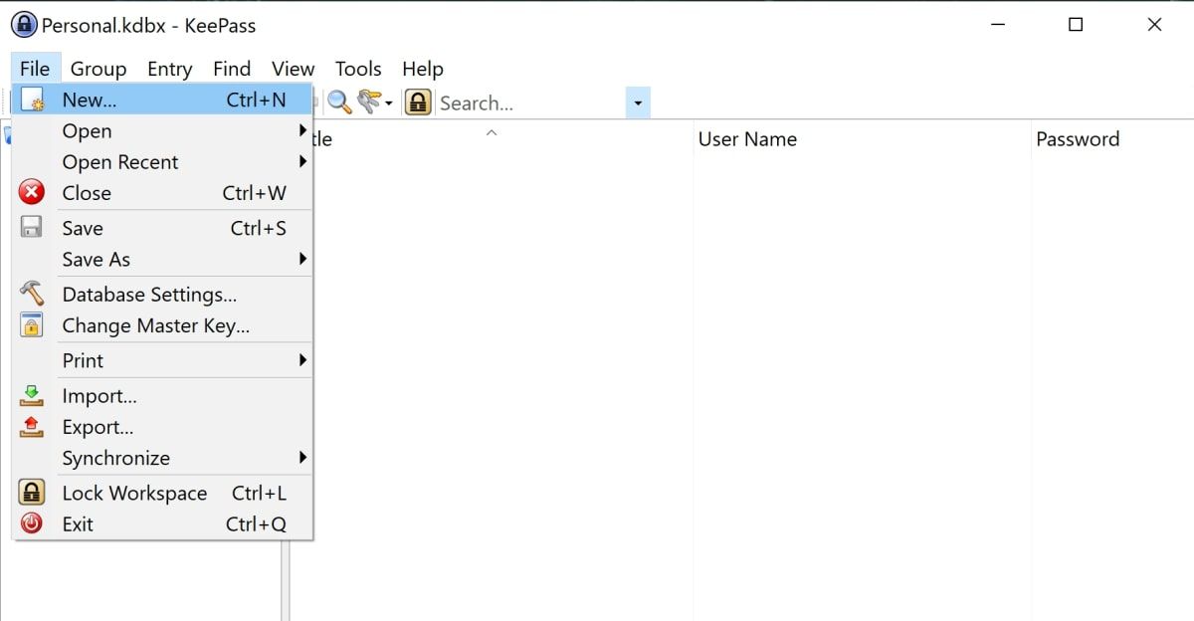Click the keys icon on the toolbar

coord(370,101)
